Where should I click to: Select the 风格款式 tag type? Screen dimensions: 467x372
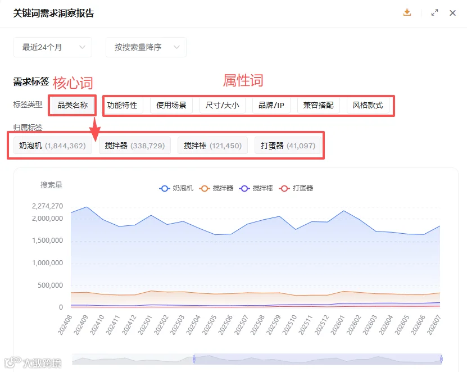(x=368, y=105)
